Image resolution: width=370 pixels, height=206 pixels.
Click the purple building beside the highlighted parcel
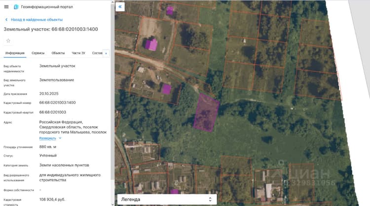(166, 89)
